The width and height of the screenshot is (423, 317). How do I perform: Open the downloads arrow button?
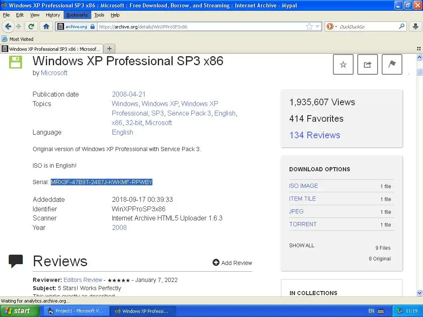coord(416,26)
